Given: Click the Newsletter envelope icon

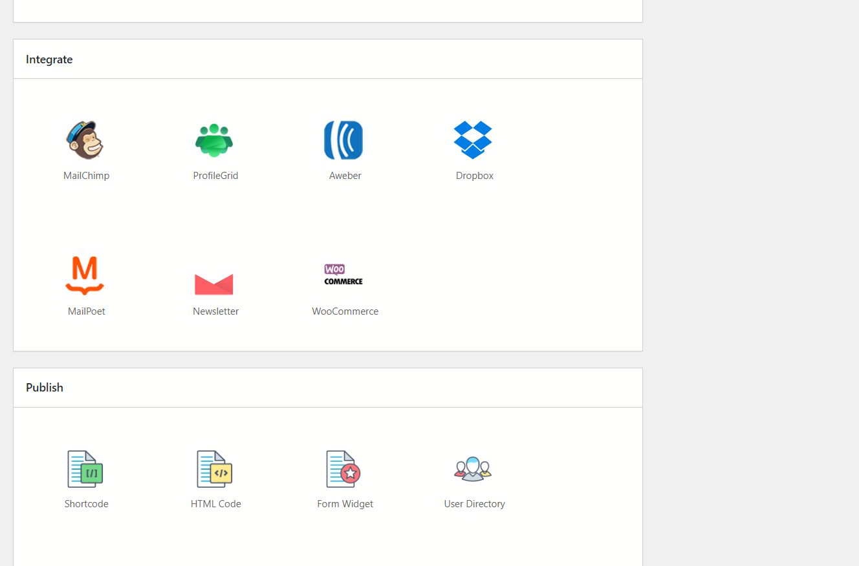Looking at the screenshot, I should point(215,283).
